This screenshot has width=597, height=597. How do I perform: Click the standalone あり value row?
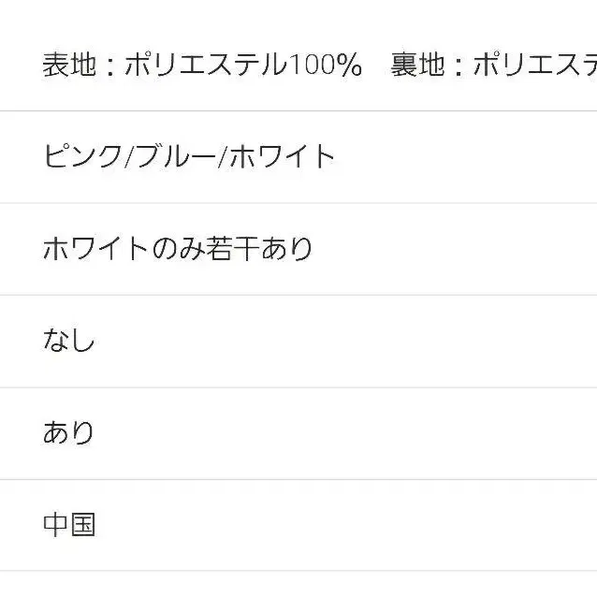298,433
